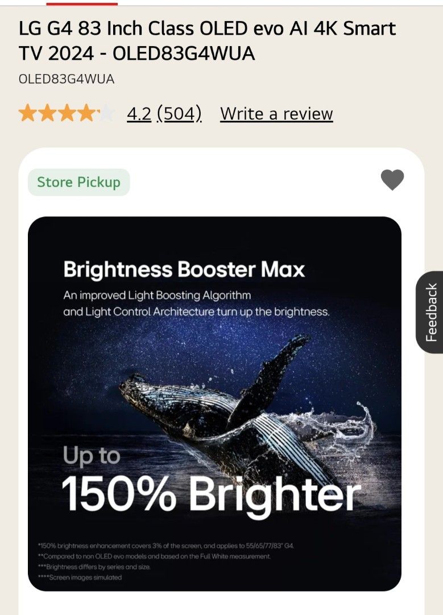Open the Feedback side tab
Screen dimensions: 443x615
point(431,312)
